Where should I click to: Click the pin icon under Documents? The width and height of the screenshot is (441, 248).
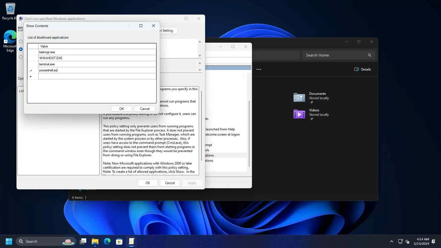click(312, 102)
